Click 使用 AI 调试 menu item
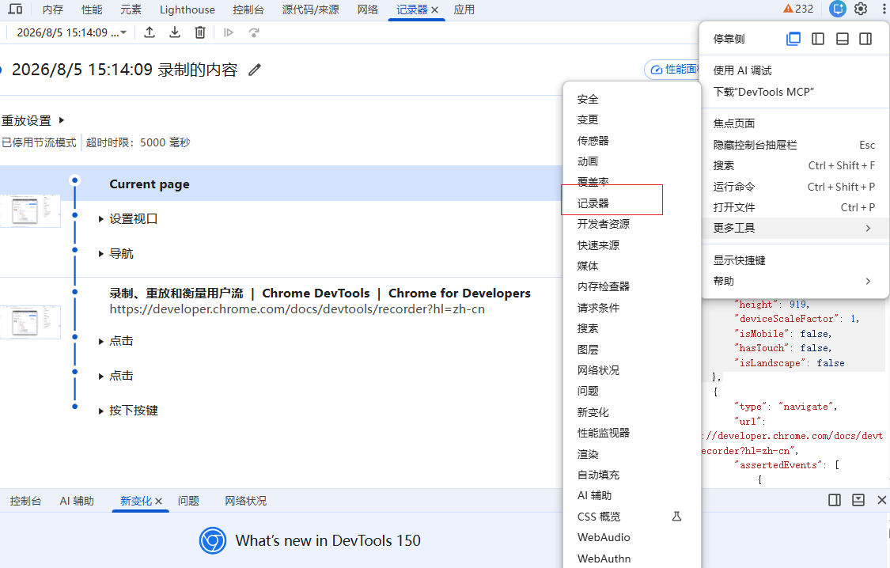Screen dimensions: 890x568 pos(794,70)
